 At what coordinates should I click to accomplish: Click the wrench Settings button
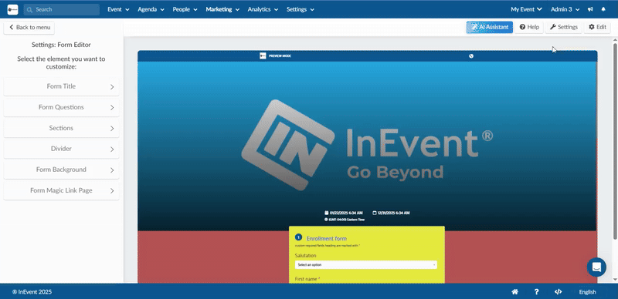564,27
